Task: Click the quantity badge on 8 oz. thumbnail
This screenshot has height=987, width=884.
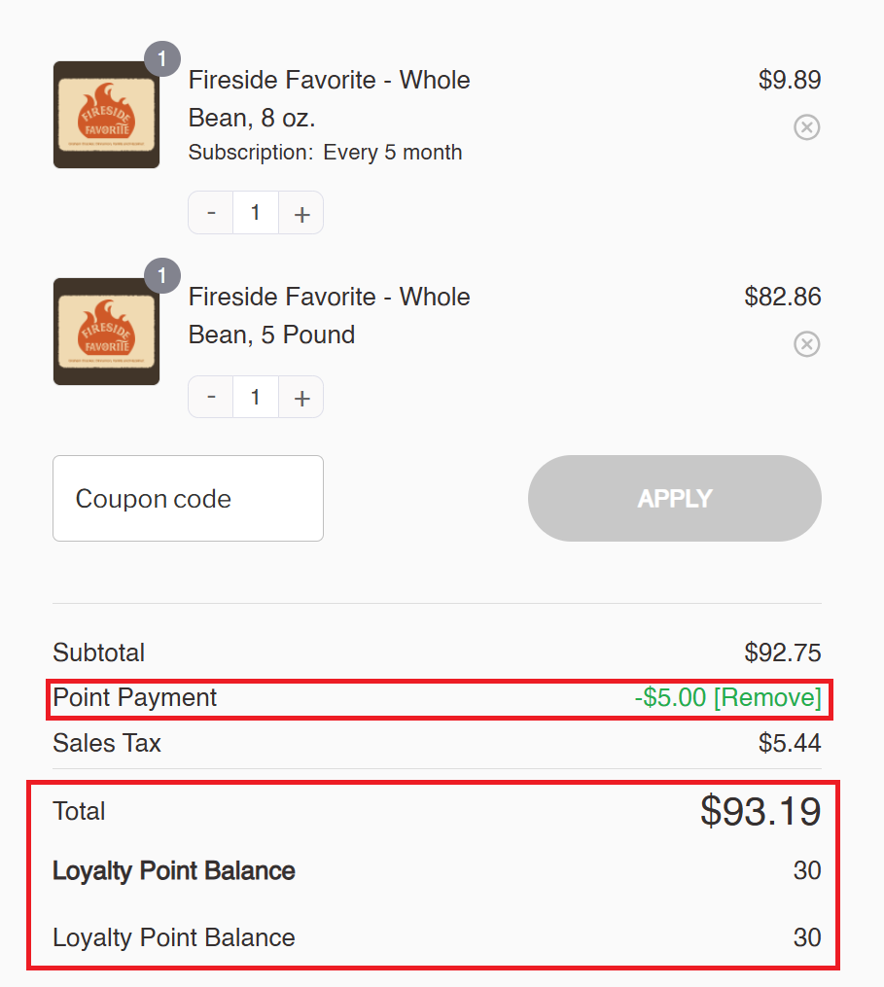Action: tap(162, 59)
